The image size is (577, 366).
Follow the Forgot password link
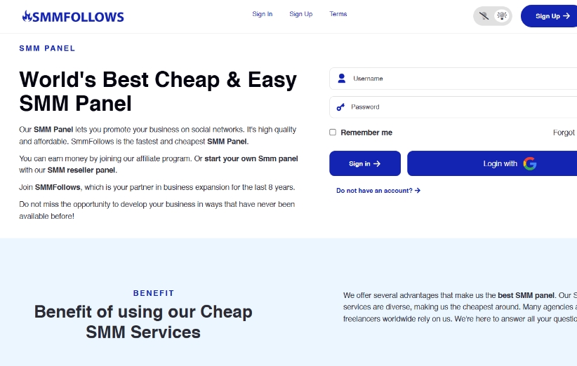click(x=564, y=133)
